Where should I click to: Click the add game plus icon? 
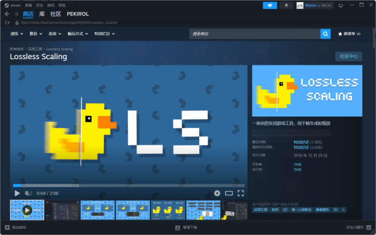[x=7, y=228]
